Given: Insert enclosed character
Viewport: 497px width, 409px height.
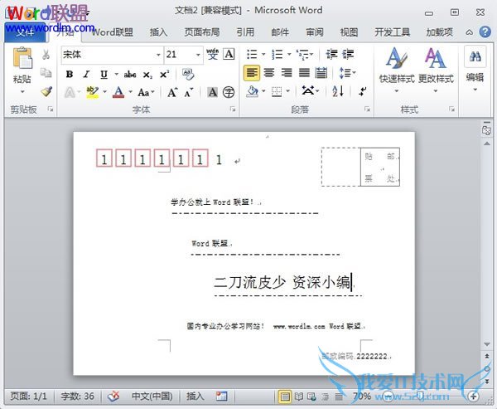Looking at the screenshot, I should pos(229,92).
